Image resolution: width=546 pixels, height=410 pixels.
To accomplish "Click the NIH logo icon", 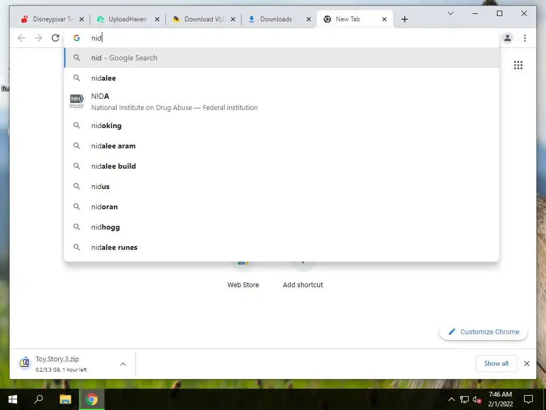I will point(77,101).
